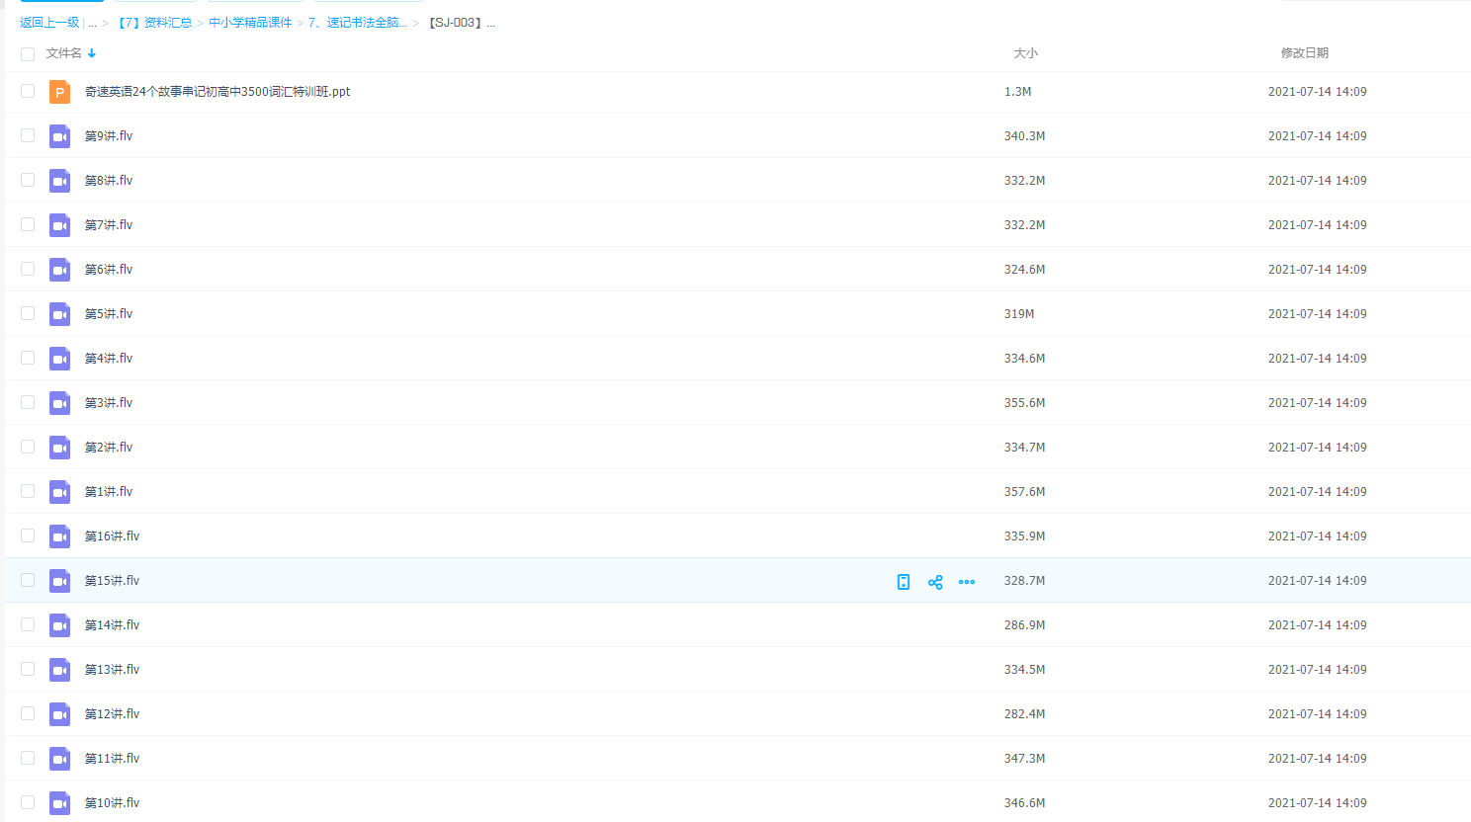Click the video icon for 第16讲.flv
Screen dimensions: 1471x822
59,536
